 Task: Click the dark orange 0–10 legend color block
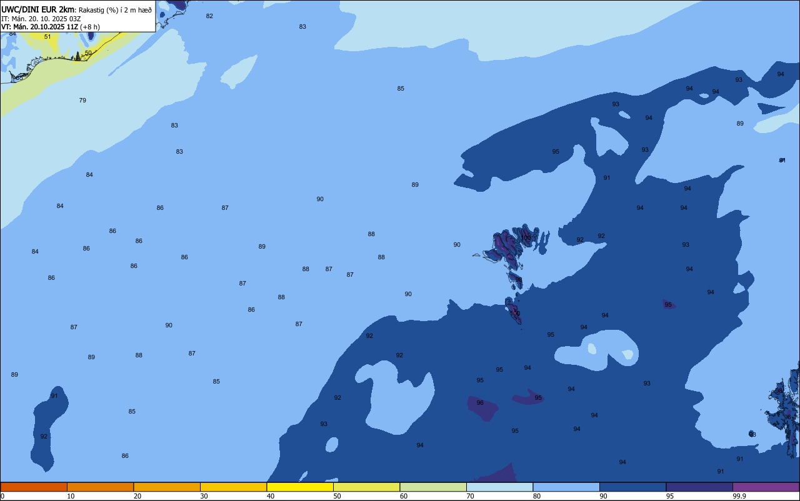pos(34,487)
